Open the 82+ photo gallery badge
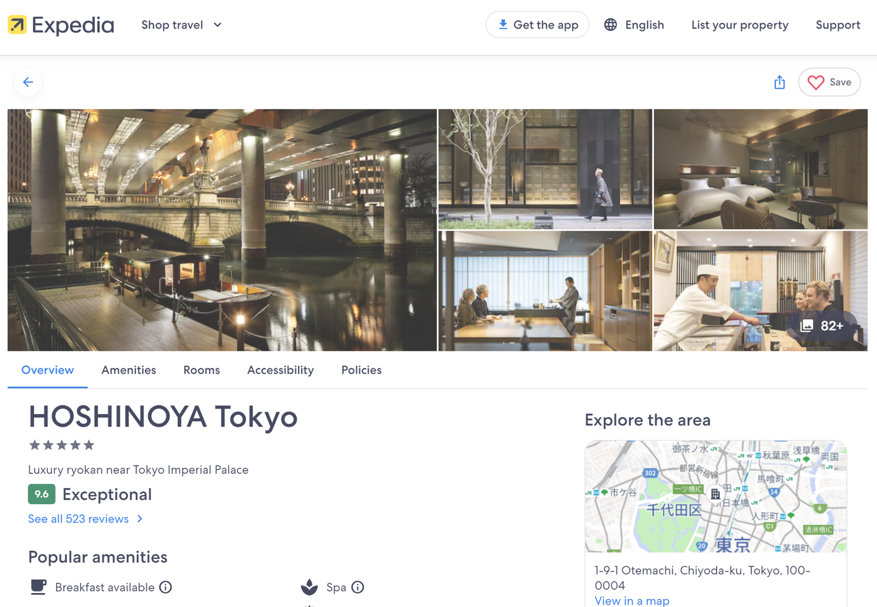The width and height of the screenshot is (877, 607). [x=822, y=326]
